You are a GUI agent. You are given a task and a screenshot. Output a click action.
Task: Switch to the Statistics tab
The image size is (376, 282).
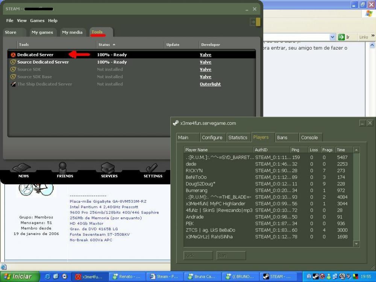(x=238, y=138)
